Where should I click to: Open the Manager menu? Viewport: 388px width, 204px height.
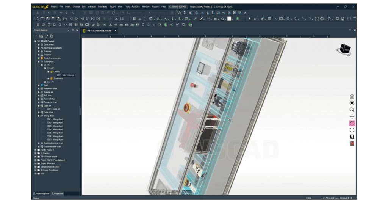[x=92, y=7]
